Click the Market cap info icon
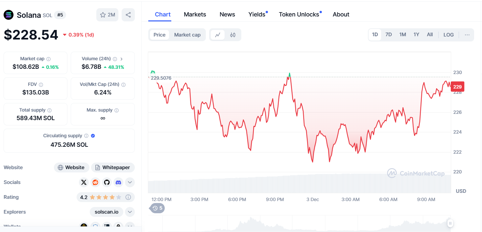 point(49,59)
